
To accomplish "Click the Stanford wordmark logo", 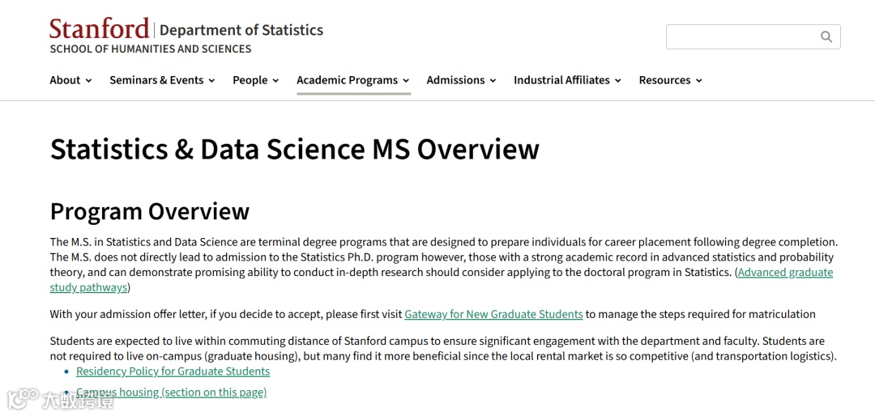I will [100, 29].
